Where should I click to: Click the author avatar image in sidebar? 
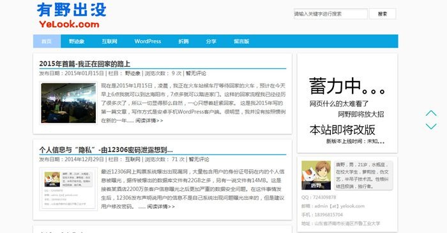pos(316,175)
